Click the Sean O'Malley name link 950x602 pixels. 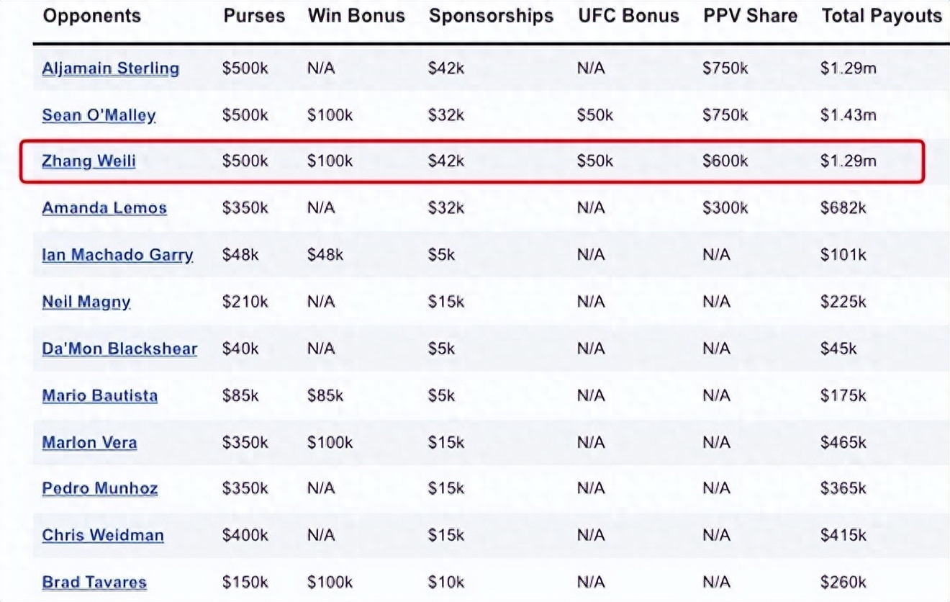pyautogui.click(x=99, y=115)
